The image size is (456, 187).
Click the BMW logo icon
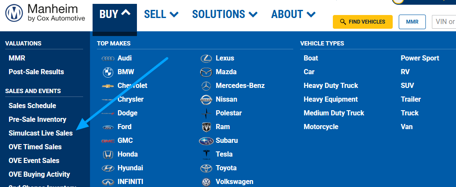tap(108, 72)
